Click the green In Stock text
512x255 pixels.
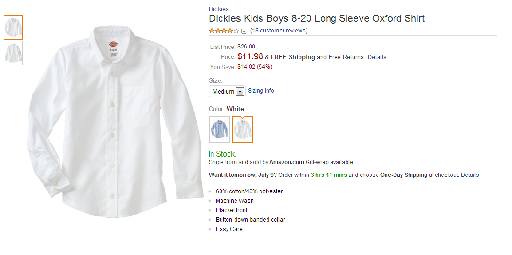click(222, 154)
